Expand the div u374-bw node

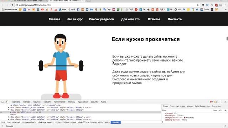(9, 117)
